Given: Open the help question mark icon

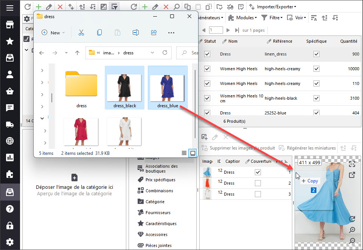Looking at the screenshot, I should 10,209.
